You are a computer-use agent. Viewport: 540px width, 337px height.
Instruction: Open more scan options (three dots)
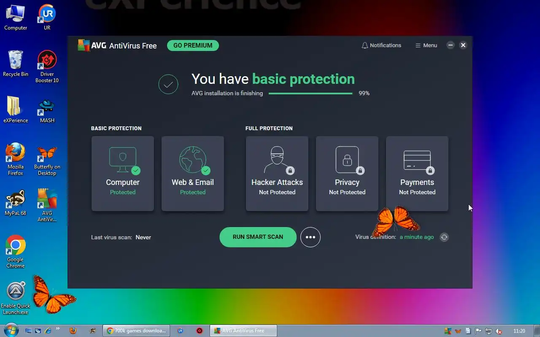[310, 237]
